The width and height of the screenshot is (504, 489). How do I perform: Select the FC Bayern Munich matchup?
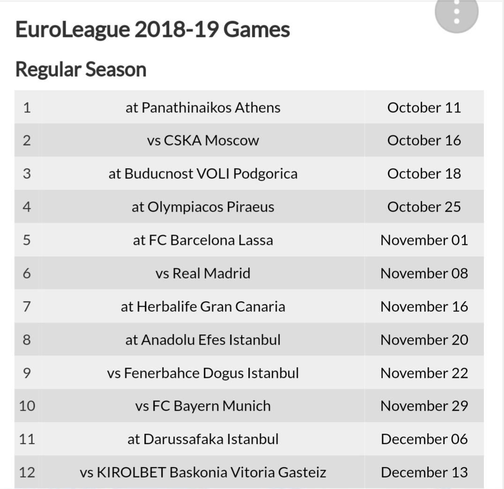coord(203,406)
